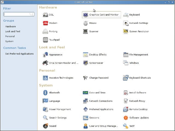
Task: Open the Bluetooth icon
Action: (45, 93)
